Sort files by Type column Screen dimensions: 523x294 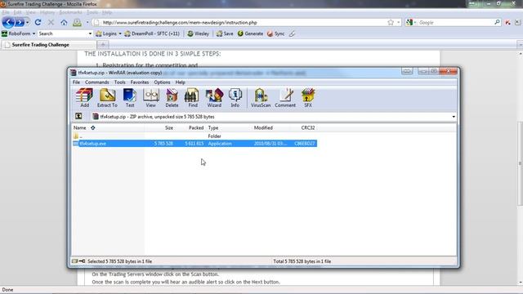[x=229, y=127]
